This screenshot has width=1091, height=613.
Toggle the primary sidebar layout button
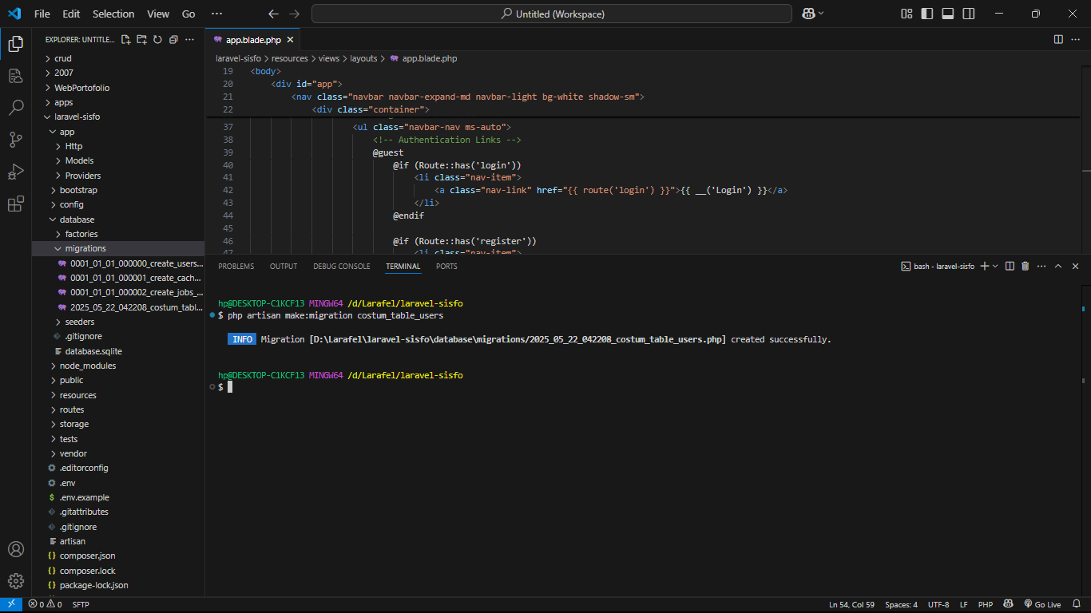tap(927, 14)
